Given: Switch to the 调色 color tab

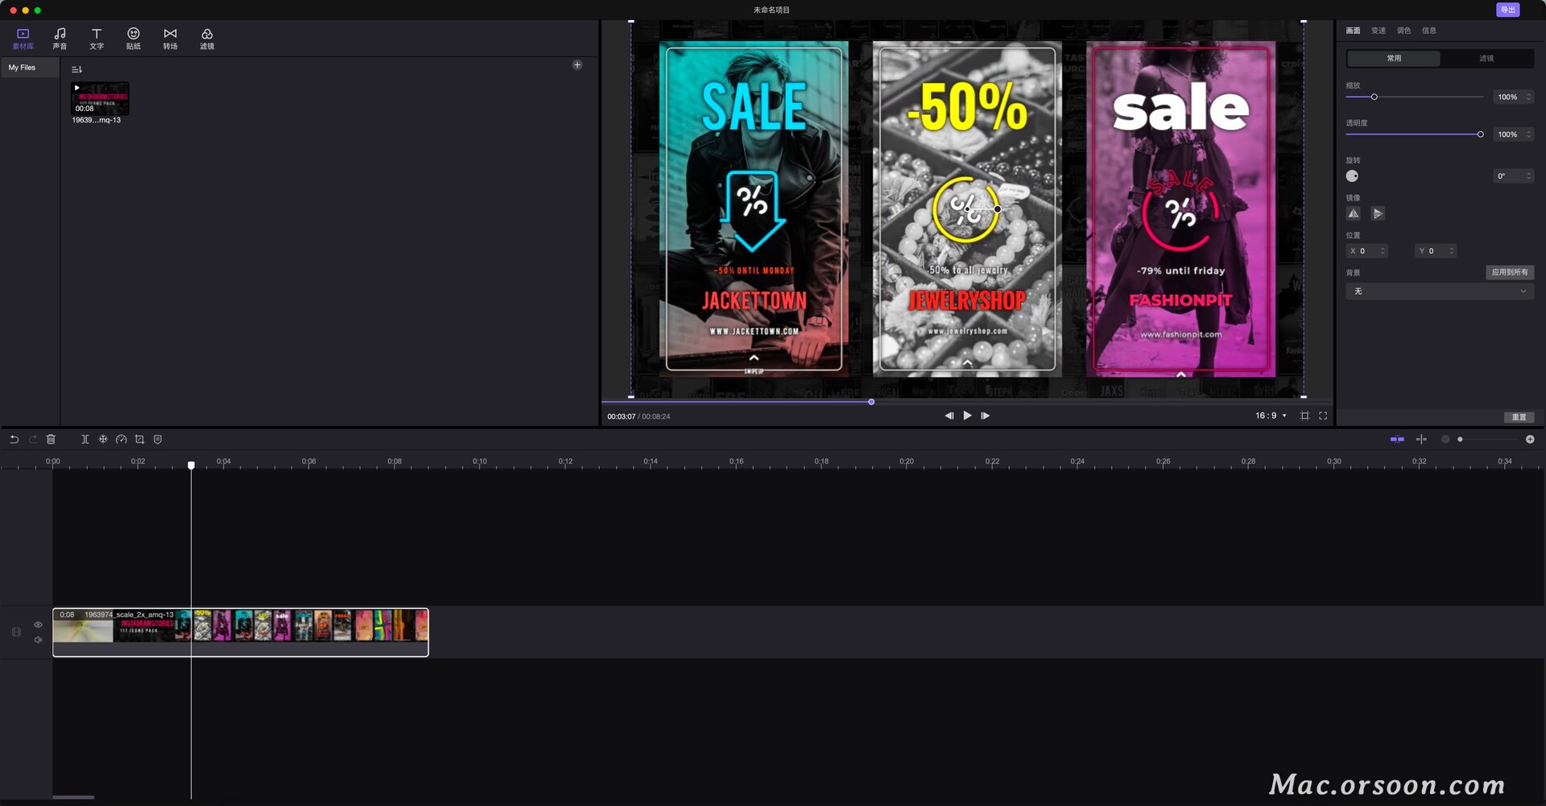Looking at the screenshot, I should click(1403, 31).
